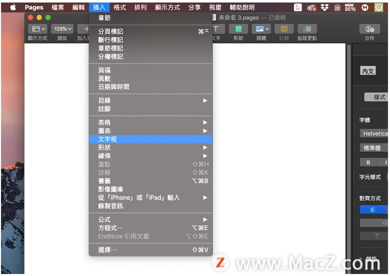Image resolution: width=390 pixels, height=276 pixels.
Task: Open the 顯示方式 menu in menu bar
Action: [x=168, y=7]
